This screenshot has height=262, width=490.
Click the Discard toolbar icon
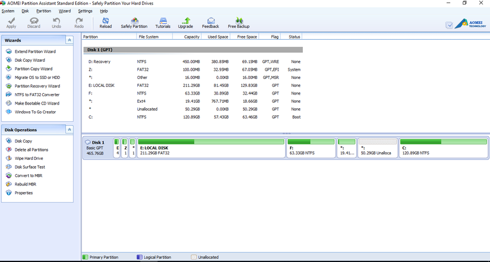pyautogui.click(x=34, y=21)
